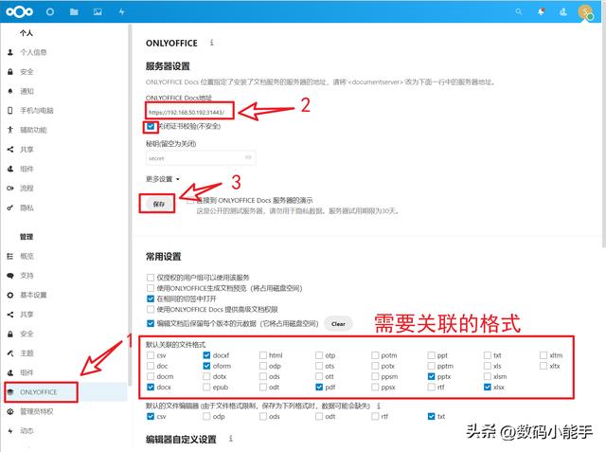Uncheck the pptx file format checkbox
This screenshot has height=452, width=606.
coord(432,376)
